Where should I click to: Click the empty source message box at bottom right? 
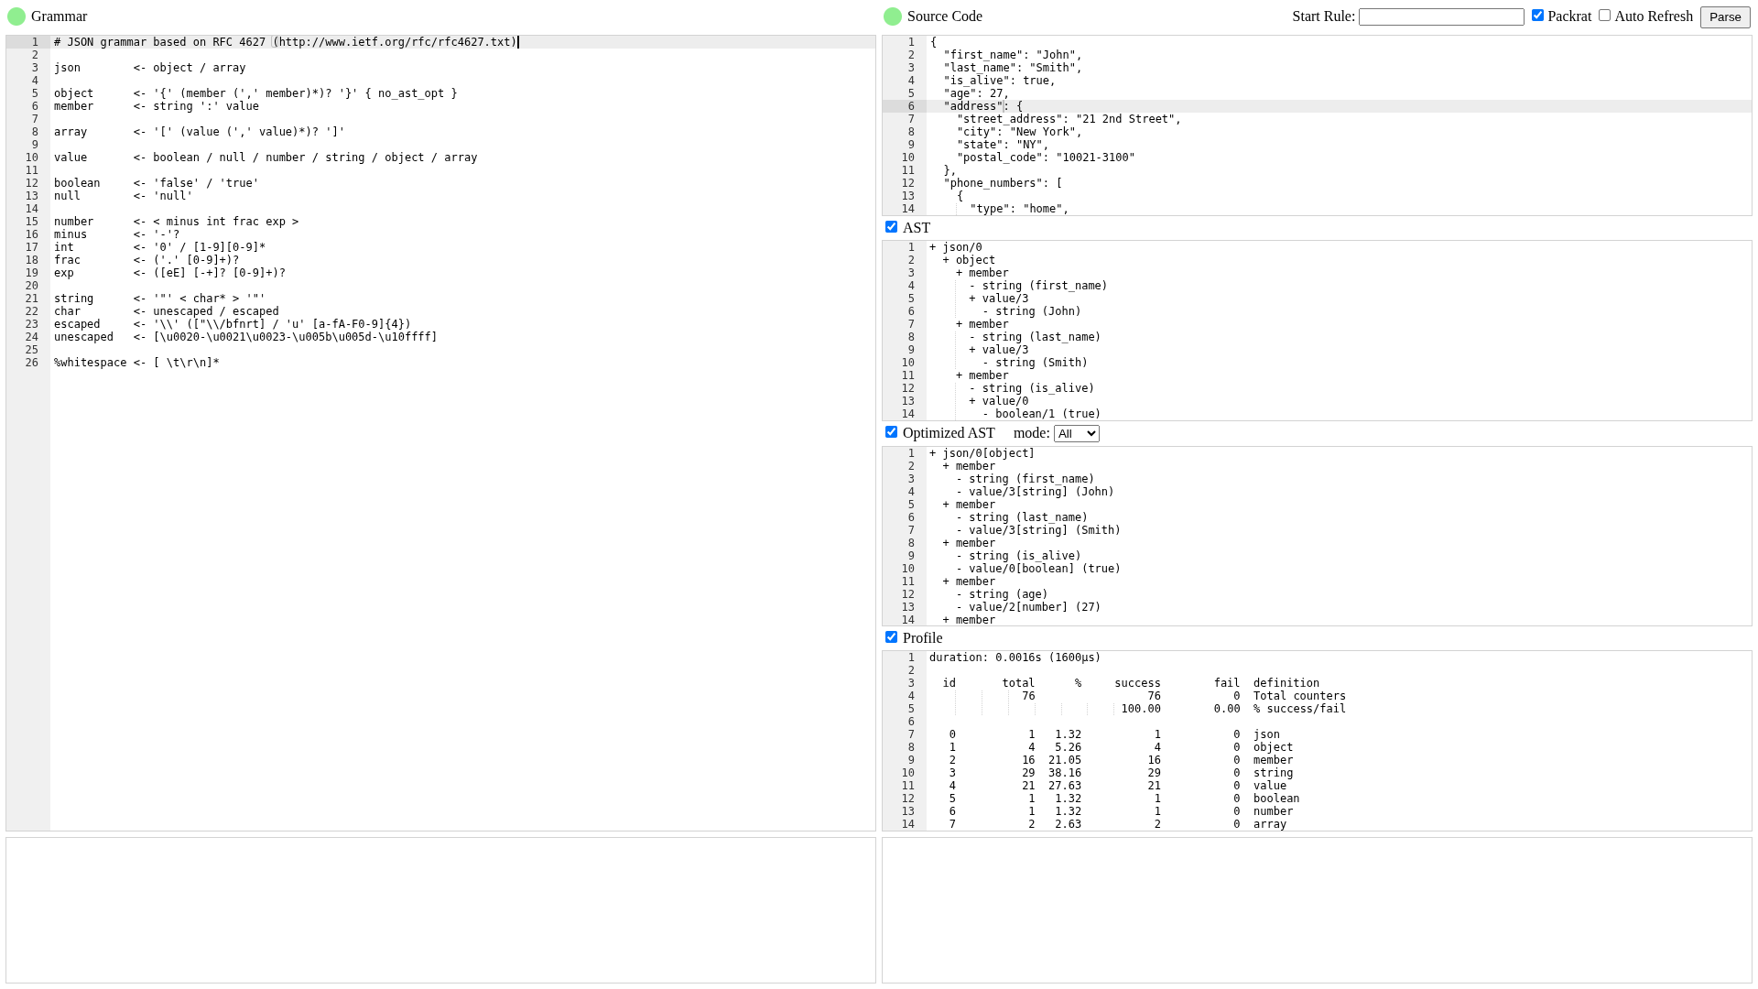point(1316,909)
